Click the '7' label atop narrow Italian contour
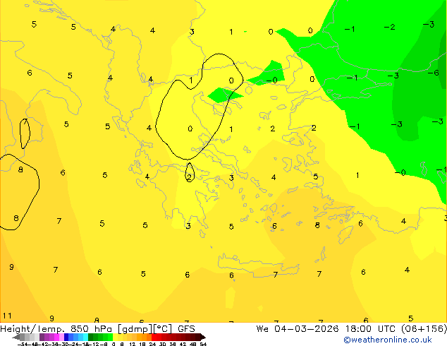 pos(25,122)
